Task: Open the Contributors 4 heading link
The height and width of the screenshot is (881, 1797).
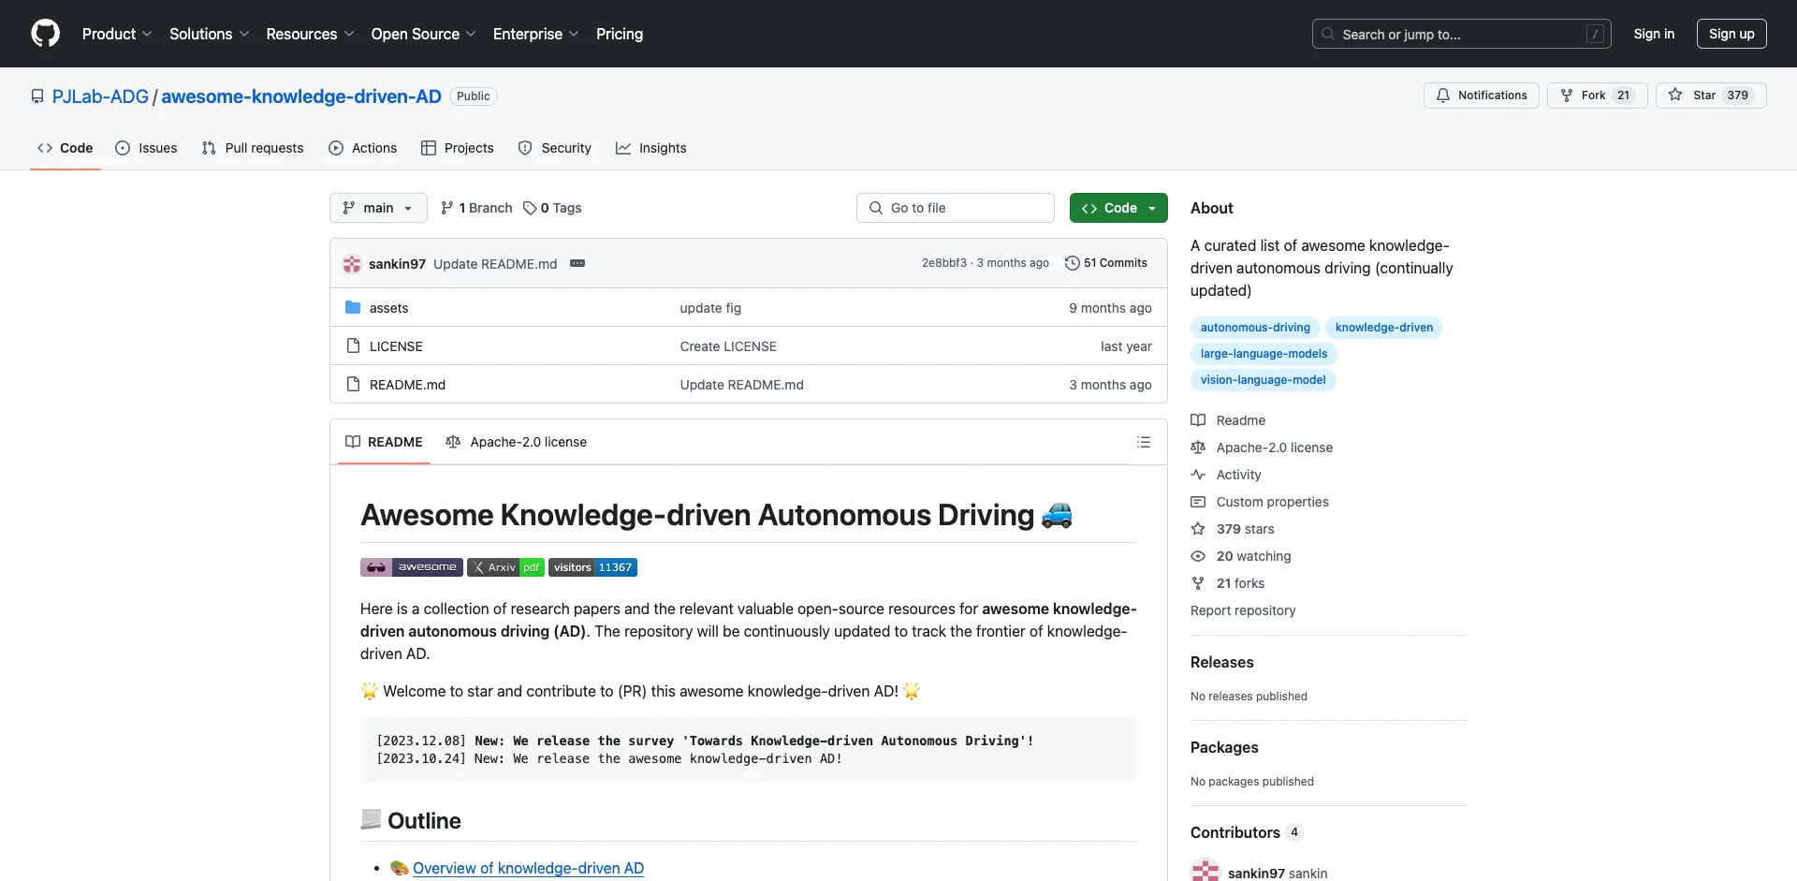Action: coord(1246,832)
